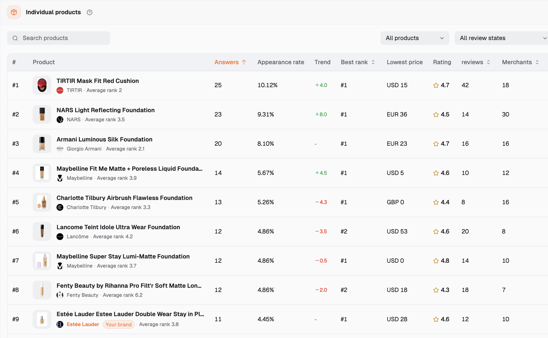Click star icon in Charlotte Tilbury row

436,202
